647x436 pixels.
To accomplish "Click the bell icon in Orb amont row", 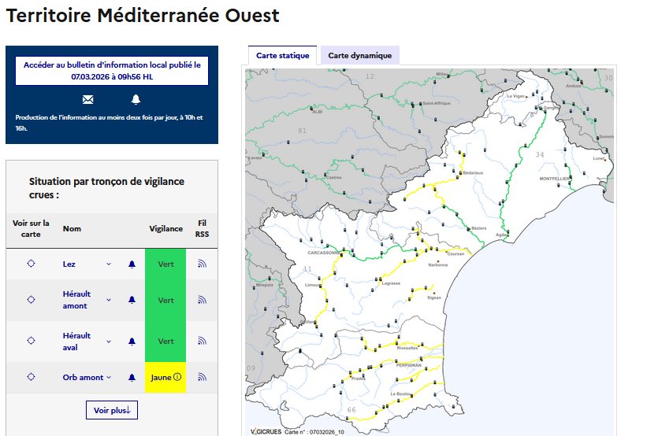I will click(x=132, y=378).
